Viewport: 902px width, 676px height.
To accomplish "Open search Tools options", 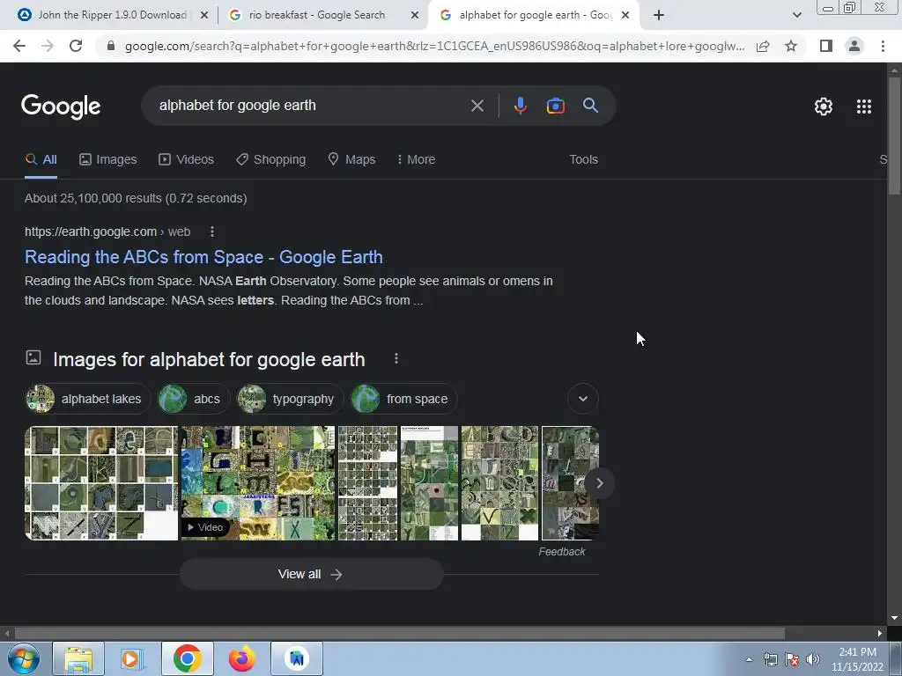I will coord(583,160).
